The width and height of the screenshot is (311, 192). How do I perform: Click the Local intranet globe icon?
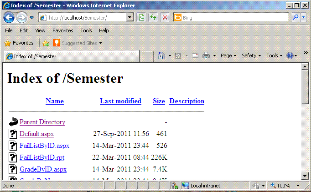coord(185,186)
